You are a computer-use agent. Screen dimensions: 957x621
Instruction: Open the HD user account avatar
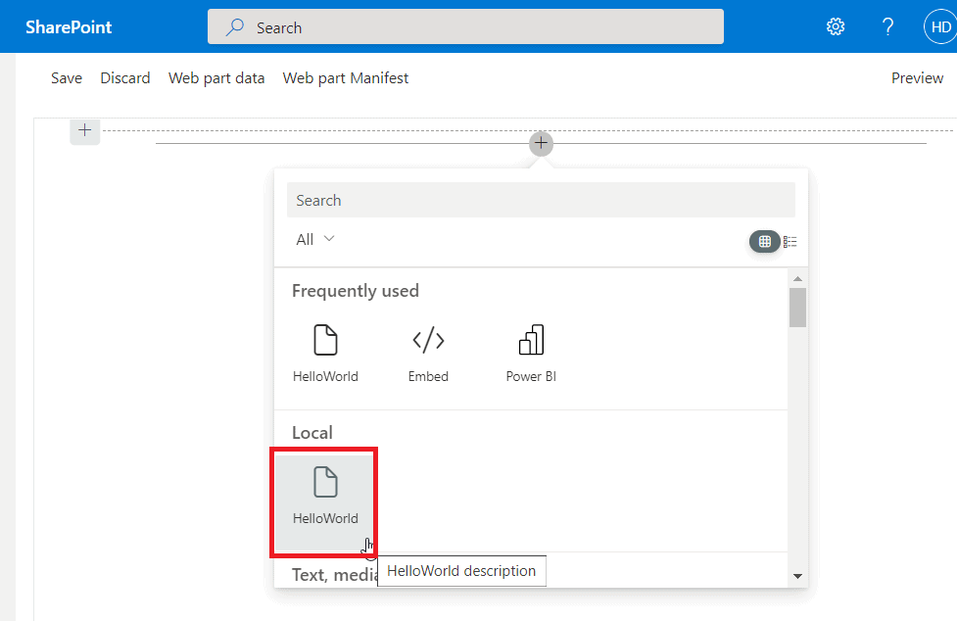point(940,26)
